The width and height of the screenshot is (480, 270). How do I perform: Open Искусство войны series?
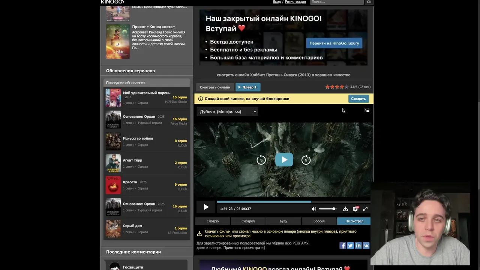[x=138, y=138]
